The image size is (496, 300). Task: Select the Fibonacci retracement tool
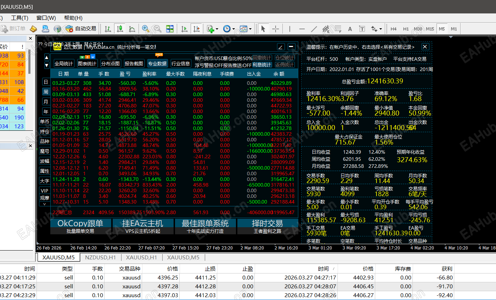tap(338, 29)
